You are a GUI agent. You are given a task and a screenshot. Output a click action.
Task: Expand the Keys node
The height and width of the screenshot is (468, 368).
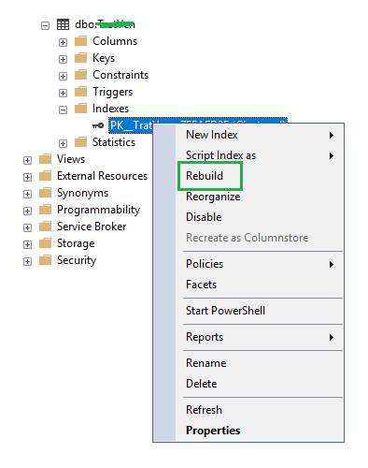click(63, 59)
